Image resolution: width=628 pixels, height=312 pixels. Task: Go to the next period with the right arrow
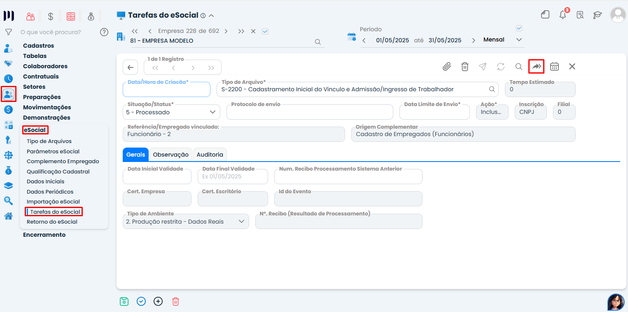[x=474, y=40]
